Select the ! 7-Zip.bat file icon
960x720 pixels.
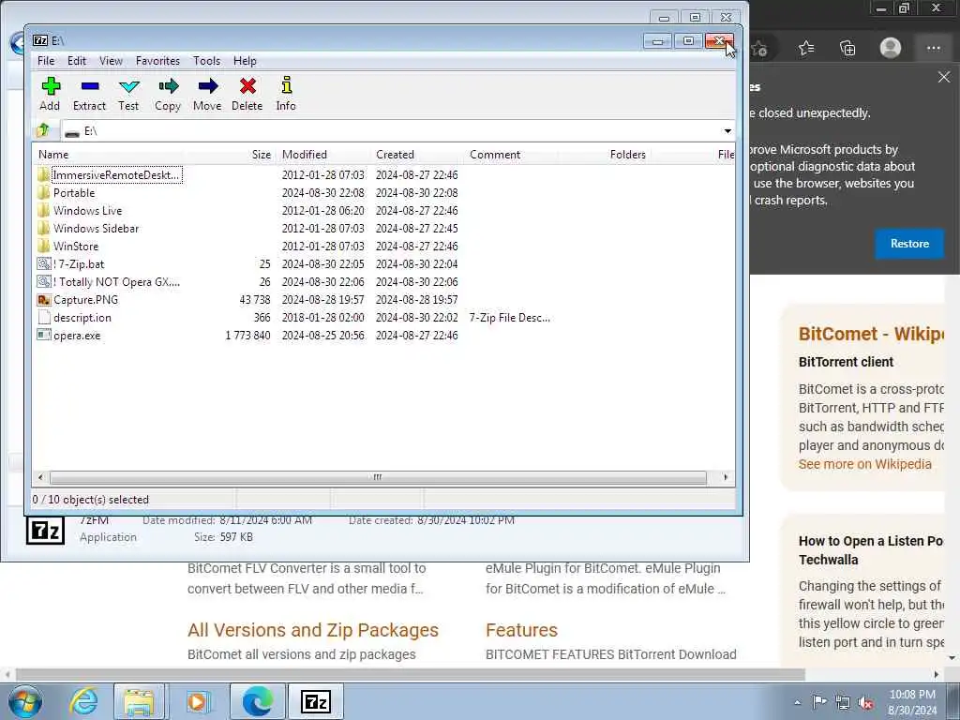point(43,263)
